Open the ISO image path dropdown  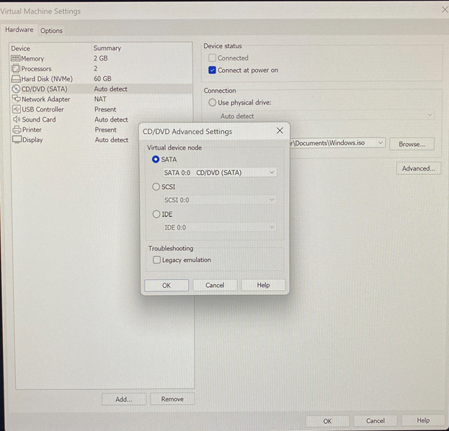click(380, 143)
